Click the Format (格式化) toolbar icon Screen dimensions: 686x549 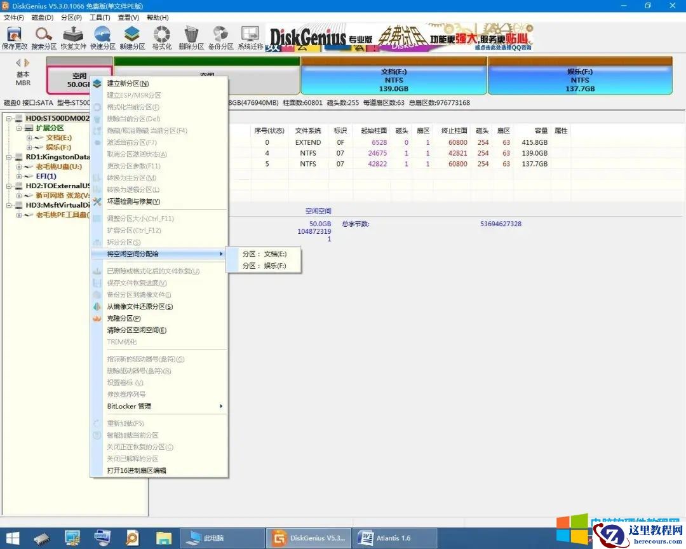coord(161,38)
